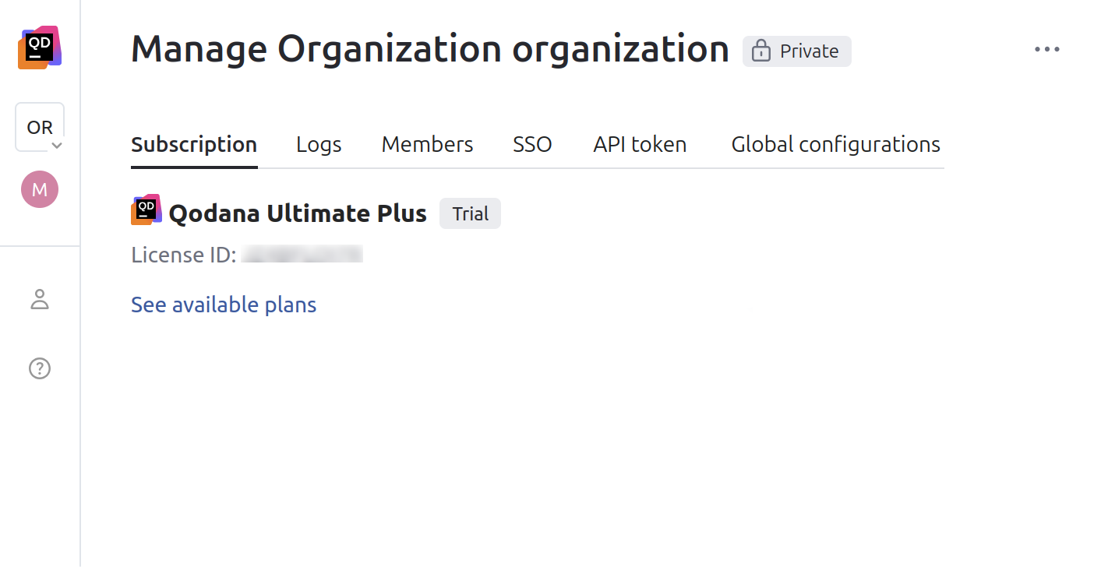Image resolution: width=1101 pixels, height=567 pixels.
Task: Open the Global configurations tab
Action: [x=835, y=145]
